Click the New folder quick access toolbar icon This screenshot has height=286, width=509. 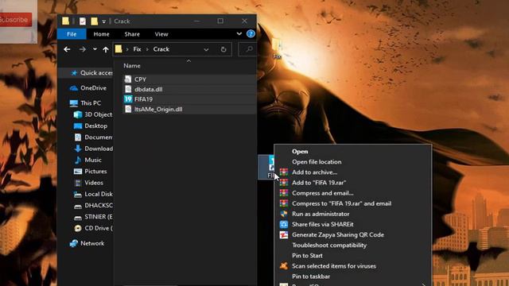[94, 21]
